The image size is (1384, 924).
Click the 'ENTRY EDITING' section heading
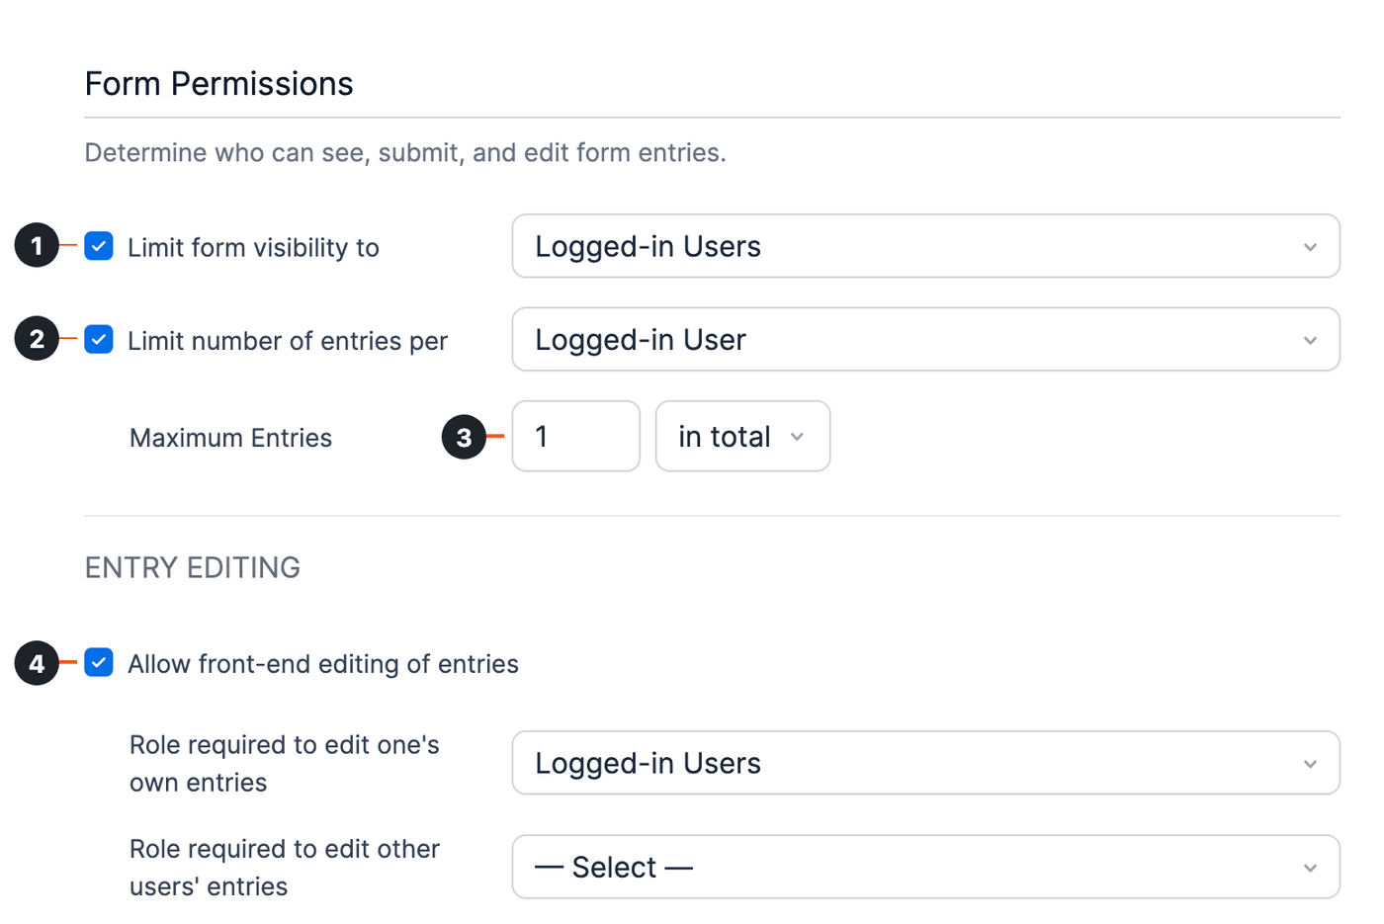point(193,568)
